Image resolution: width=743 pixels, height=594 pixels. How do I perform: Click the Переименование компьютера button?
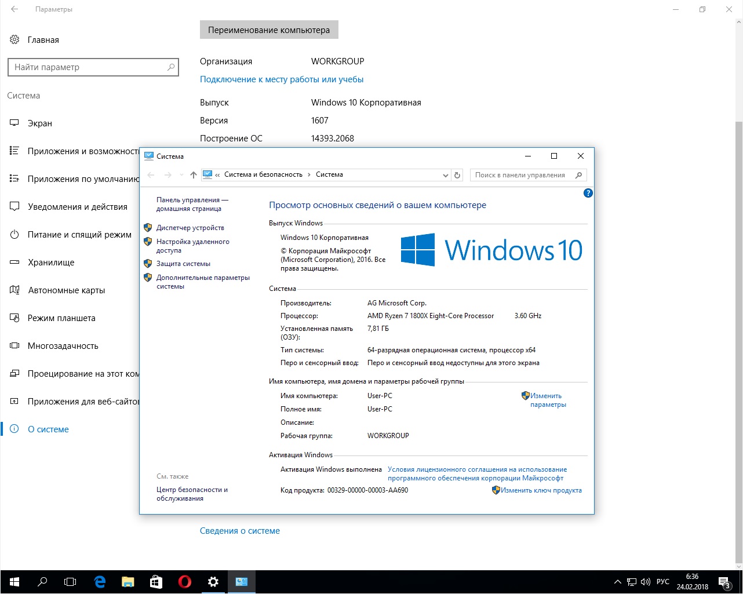tap(269, 30)
